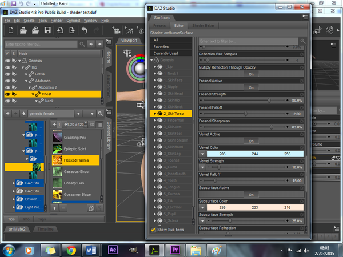Click the gear icon for Velvet Color
This screenshot has width=343, height=257.
302,148
